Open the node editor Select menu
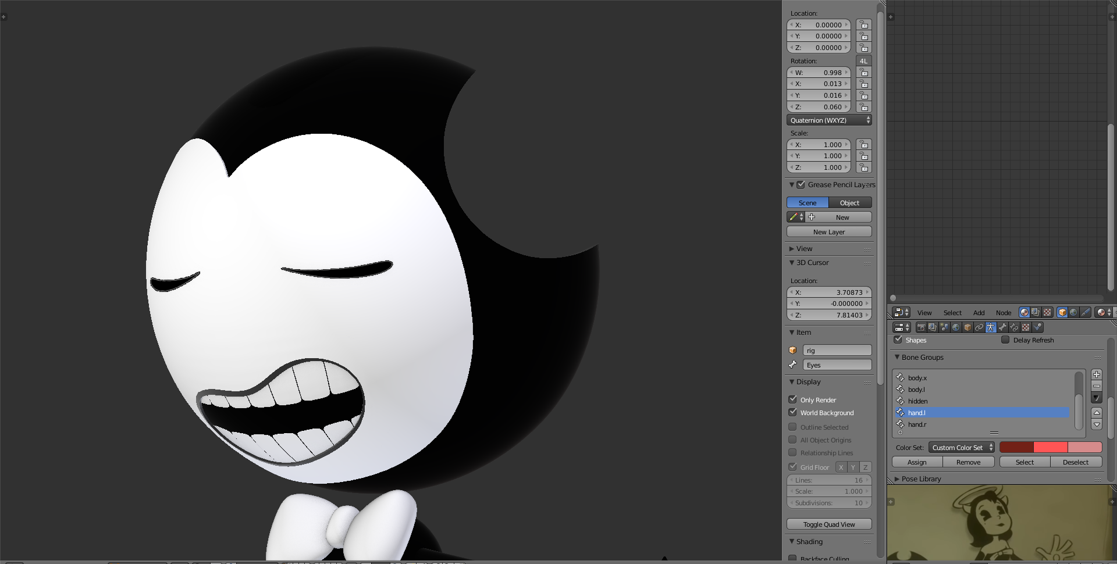The image size is (1117, 564). pyautogui.click(x=952, y=313)
